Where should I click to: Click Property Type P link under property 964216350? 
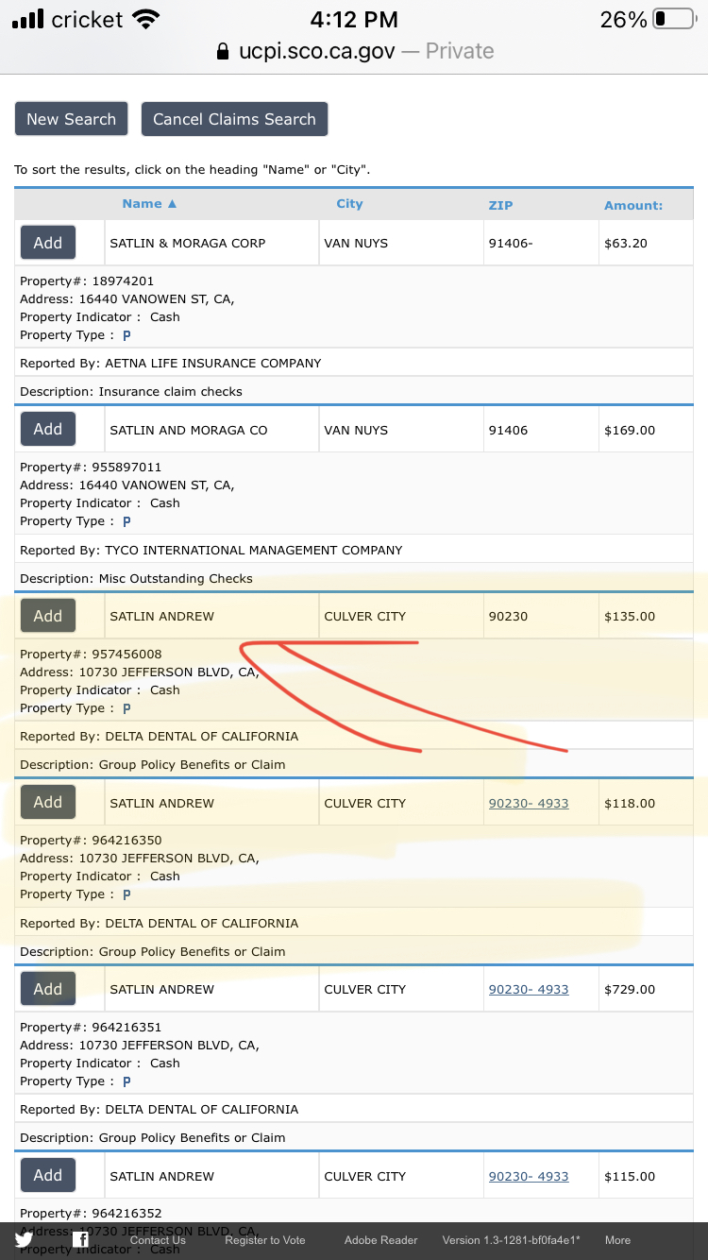[x=126, y=894]
